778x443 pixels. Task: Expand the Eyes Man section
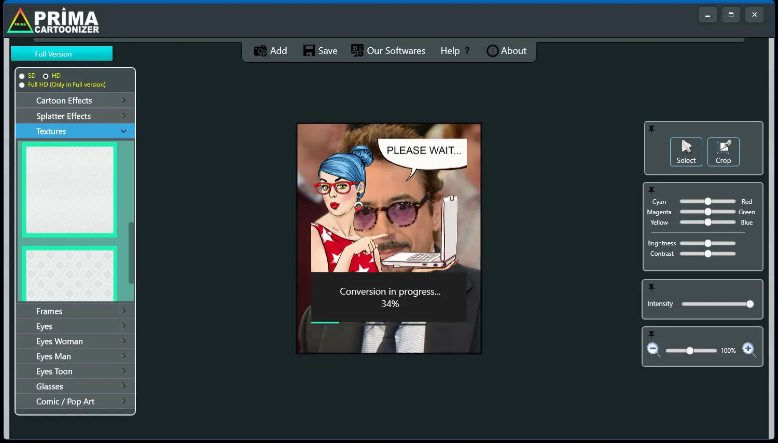coord(75,356)
